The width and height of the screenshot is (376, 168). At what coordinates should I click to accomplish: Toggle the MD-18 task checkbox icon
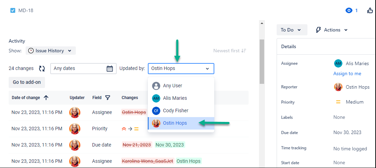coord(13,10)
